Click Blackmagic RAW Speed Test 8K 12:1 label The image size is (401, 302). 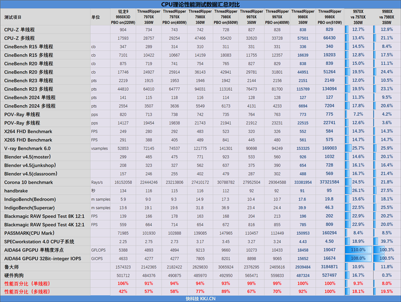(x=44, y=216)
